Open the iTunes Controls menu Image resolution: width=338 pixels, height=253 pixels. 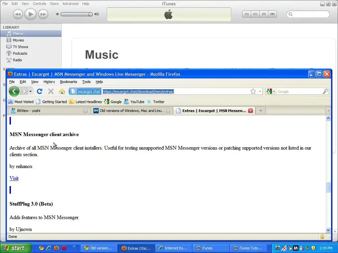pyautogui.click(x=39, y=4)
